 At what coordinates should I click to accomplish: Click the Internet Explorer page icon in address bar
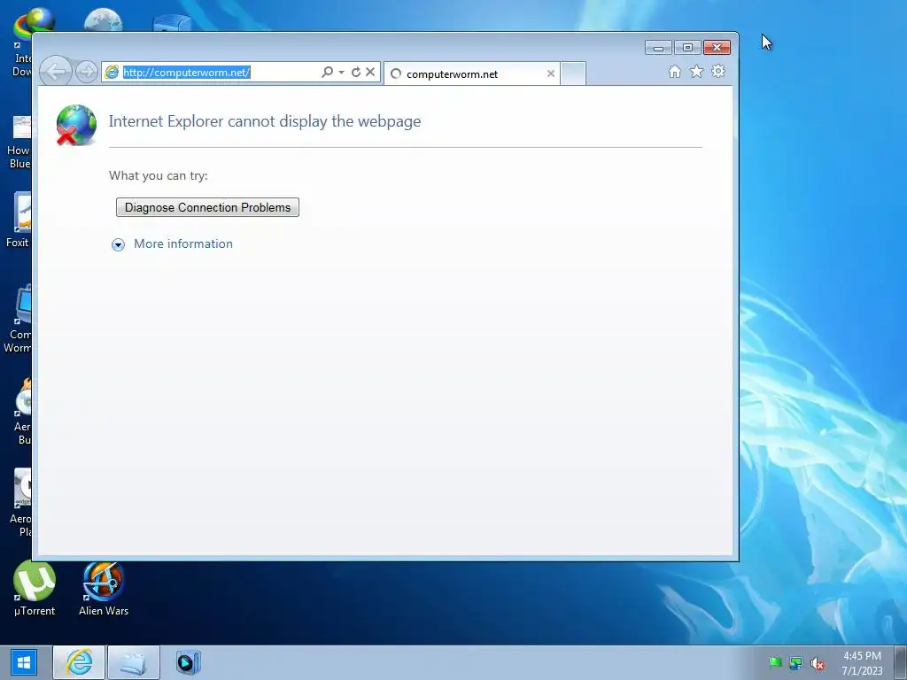coord(111,73)
